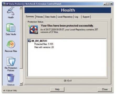
Task: Click the sidebar scroll up arrow
Action: 21,8
